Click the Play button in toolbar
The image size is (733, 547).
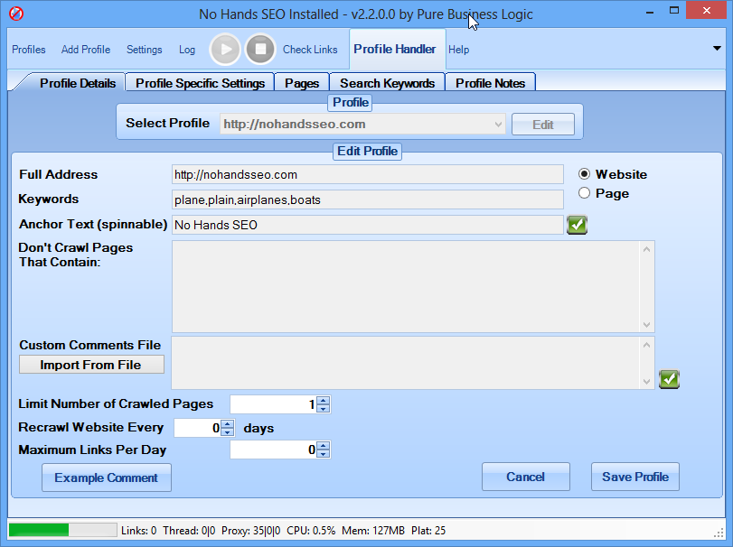[225, 49]
